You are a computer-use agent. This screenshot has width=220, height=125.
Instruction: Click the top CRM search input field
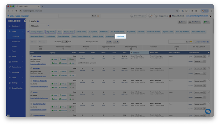(x=75, y=16)
